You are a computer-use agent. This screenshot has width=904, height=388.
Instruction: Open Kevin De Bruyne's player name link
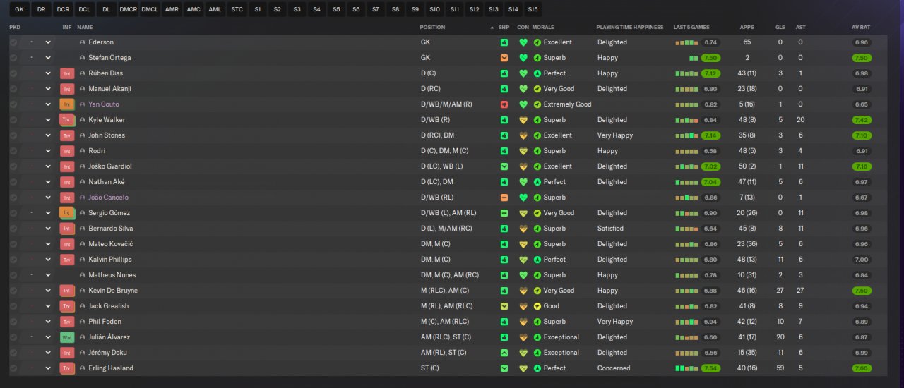tap(113, 291)
